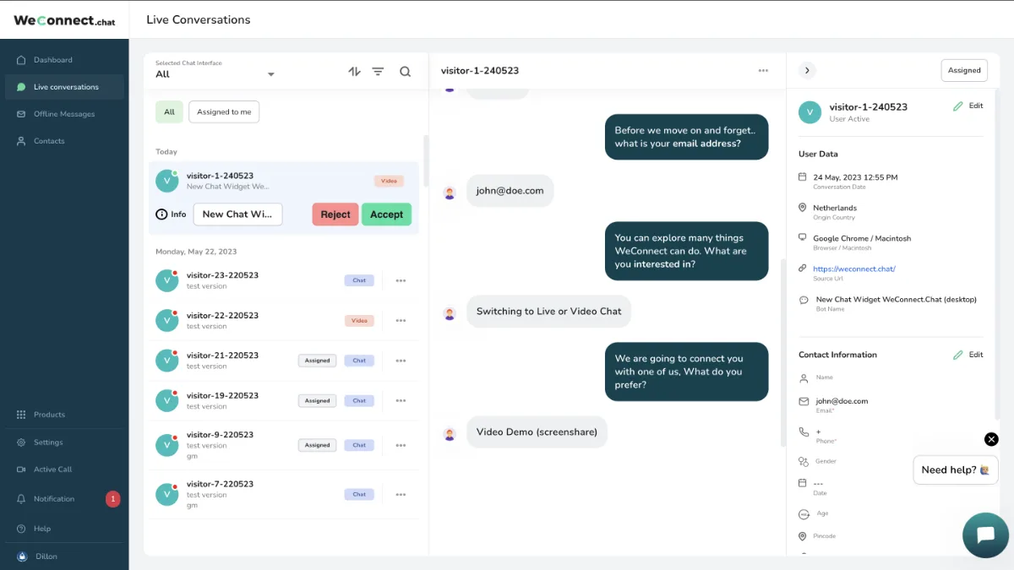Open the chat widget launcher

pyautogui.click(x=985, y=535)
